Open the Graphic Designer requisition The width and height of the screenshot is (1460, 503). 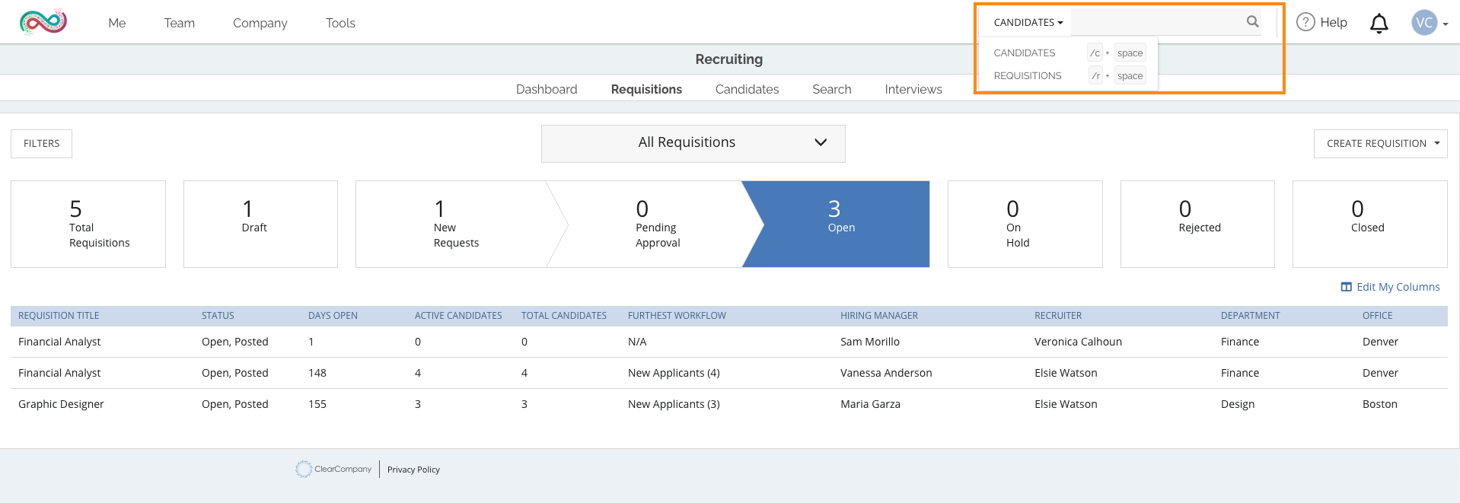(x=61, y=404)
